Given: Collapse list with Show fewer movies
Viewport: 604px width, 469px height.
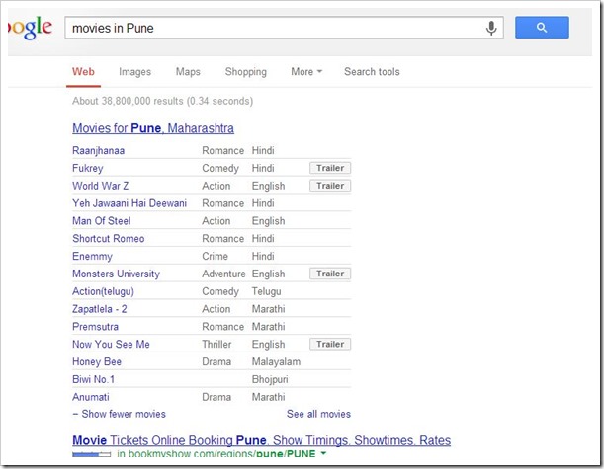Looking at the screenshot, I should pyautogui.click(x=119, y=414).
